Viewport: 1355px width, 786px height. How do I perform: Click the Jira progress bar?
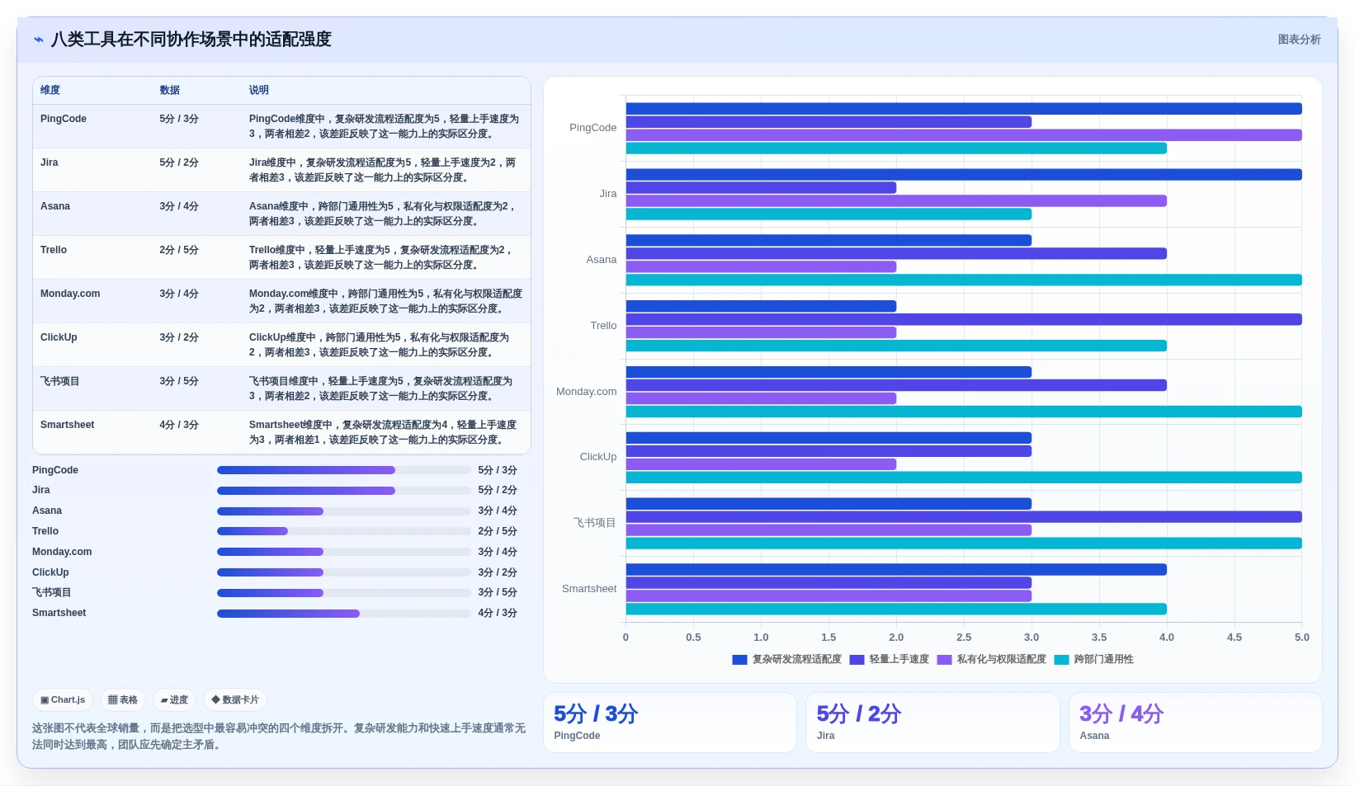tap(344, 491)
